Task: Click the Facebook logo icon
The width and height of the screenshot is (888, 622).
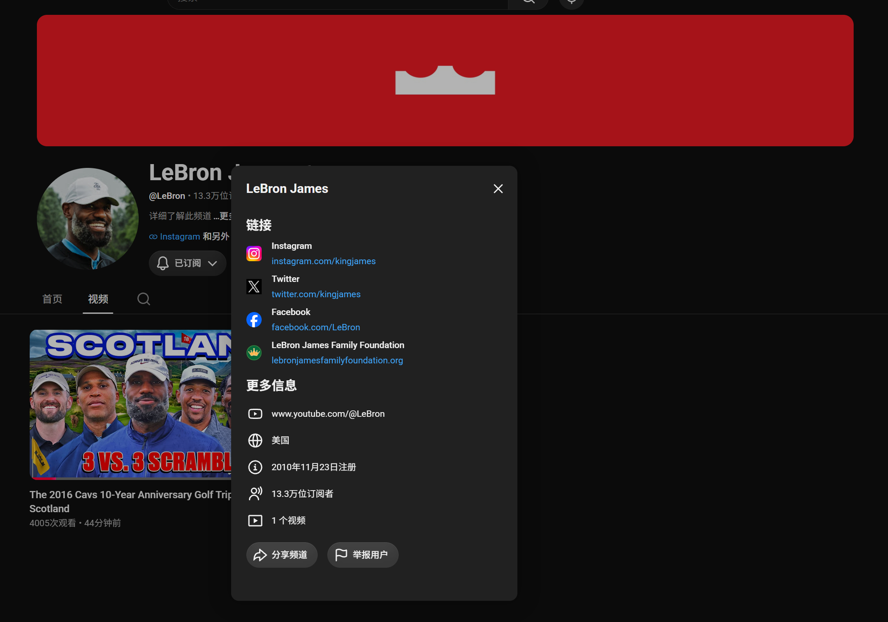Action: [x=254, y=320]
